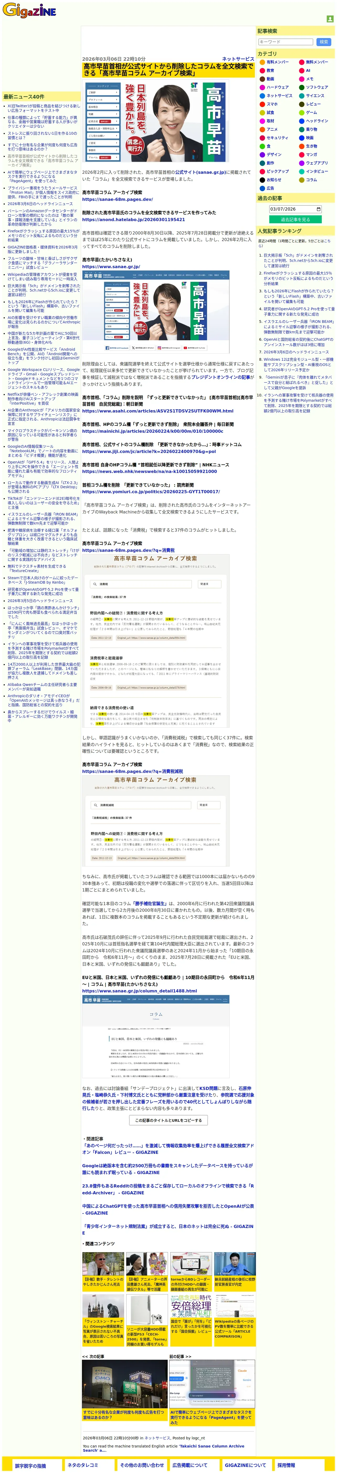Screen dimensions: 337x1473
Task: Click the green 過去記事を見る button
Action: 295,220
